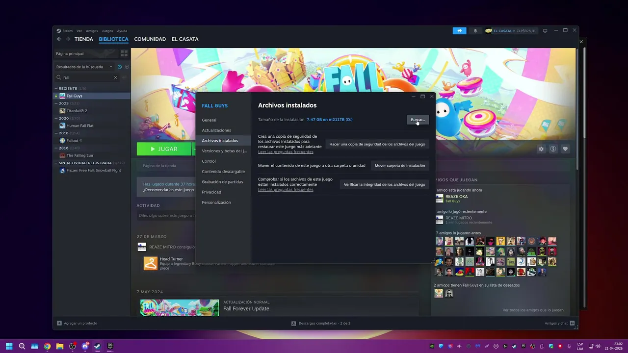Open downloads icon in status bar
Viewport: 628px width, 353px height.
[293, 324]
